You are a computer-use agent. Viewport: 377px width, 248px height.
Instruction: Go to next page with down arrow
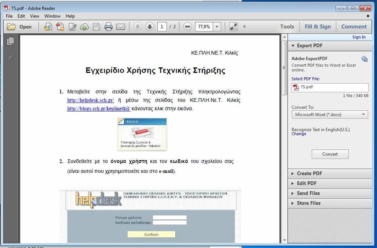[x=150, y=26]
